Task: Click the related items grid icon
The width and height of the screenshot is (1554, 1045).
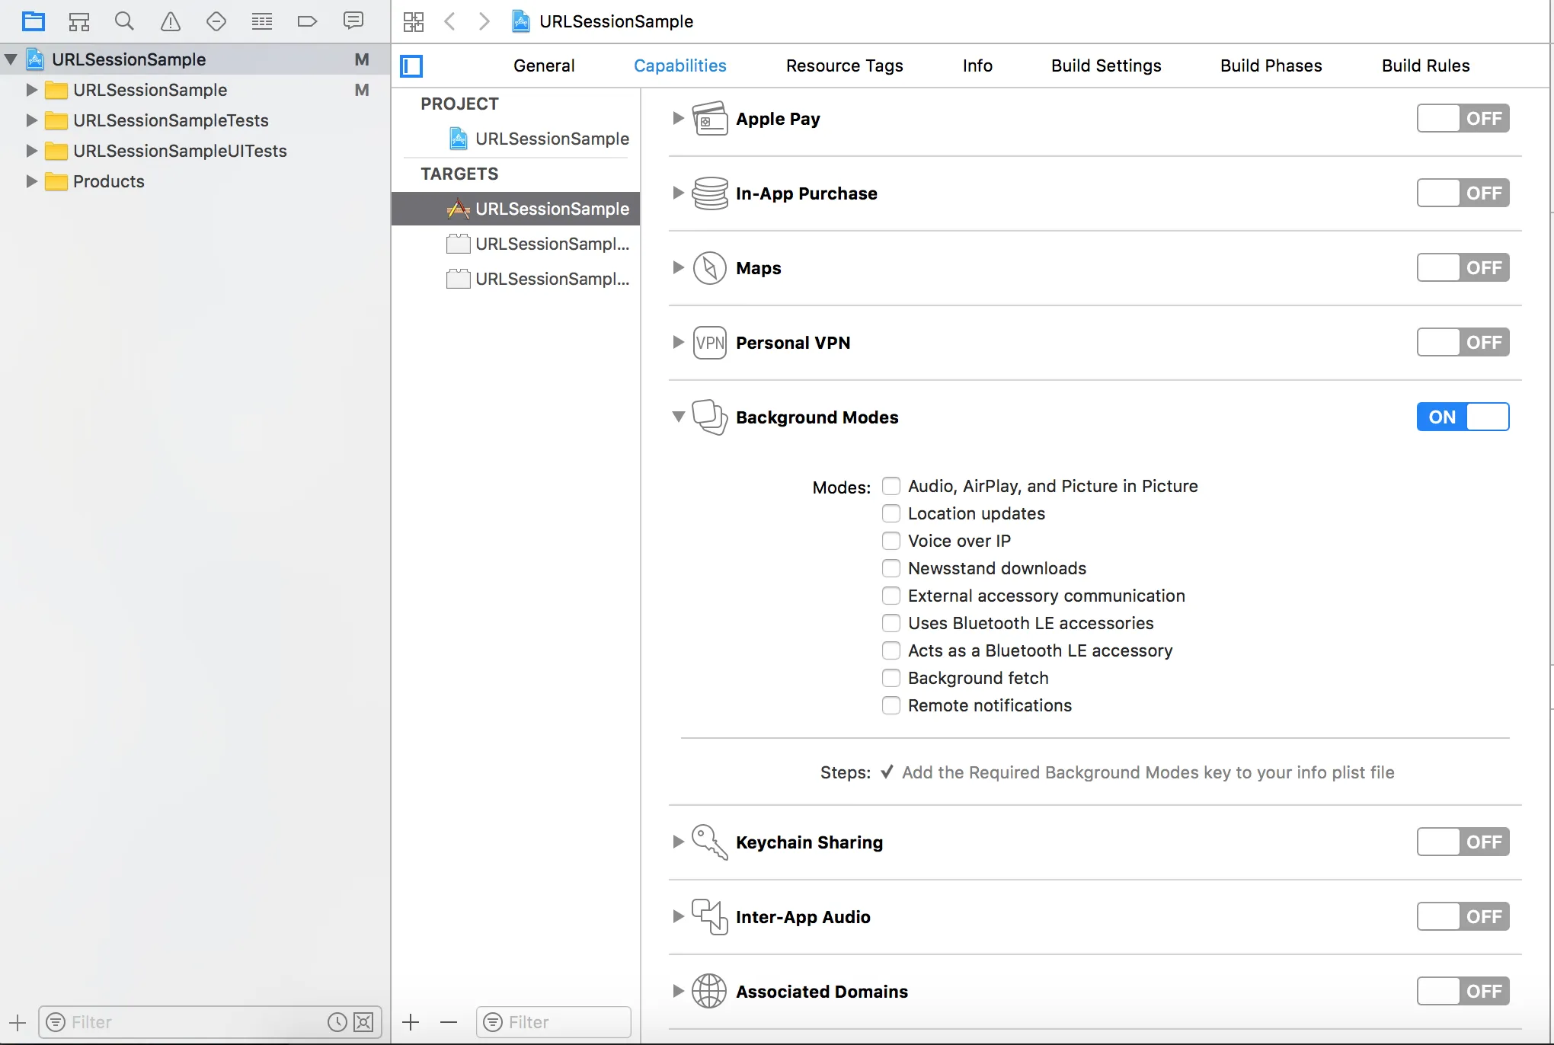Action: pyautogui.click(x=414, y=21)
